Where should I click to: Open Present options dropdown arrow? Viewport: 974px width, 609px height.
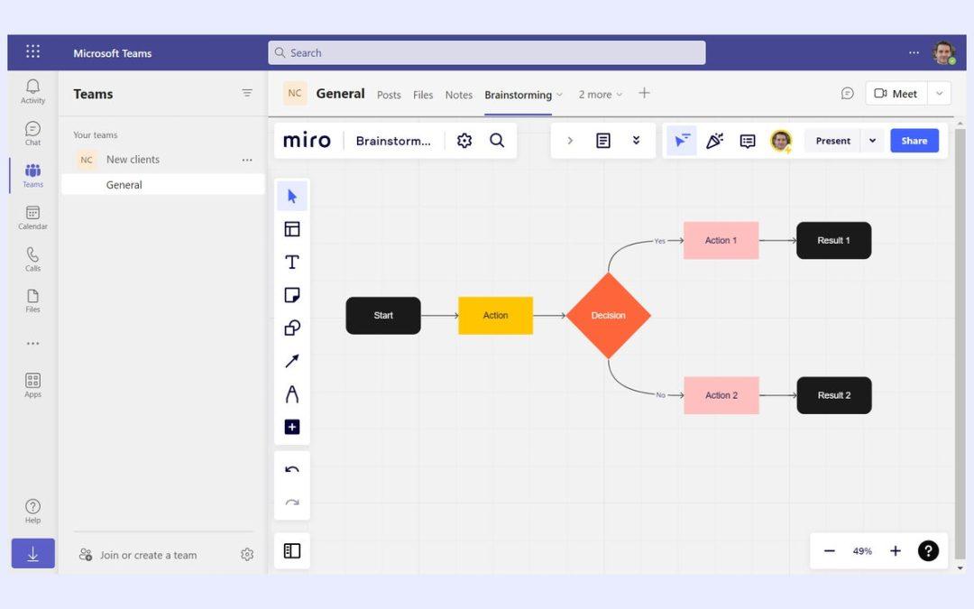(x=872, y=141)
